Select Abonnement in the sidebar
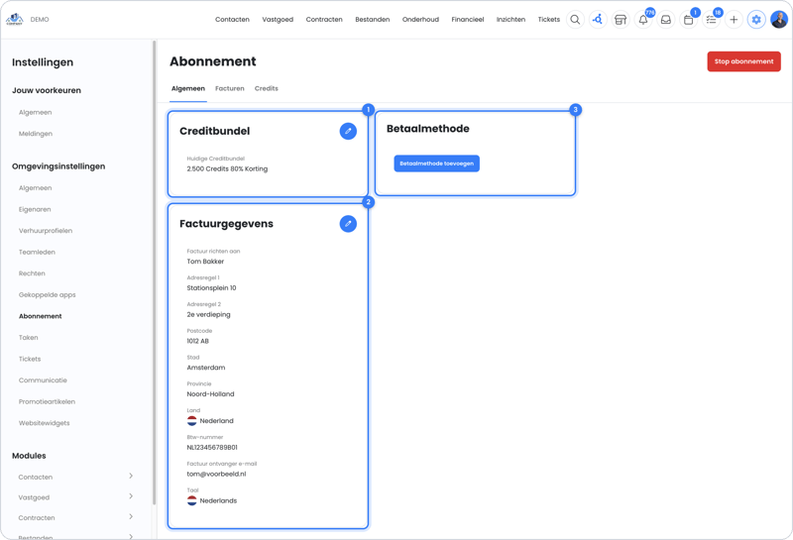Image resolution: width=793 pixels, height=540 pixels. click(41, 316)
